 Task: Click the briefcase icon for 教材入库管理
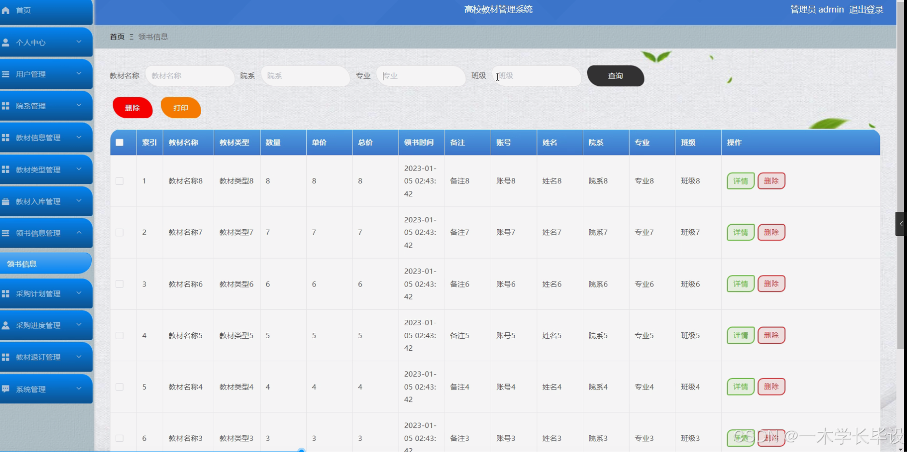click(x=6, y=201)
